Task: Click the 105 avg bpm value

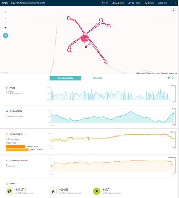Action: pos(12,139)
